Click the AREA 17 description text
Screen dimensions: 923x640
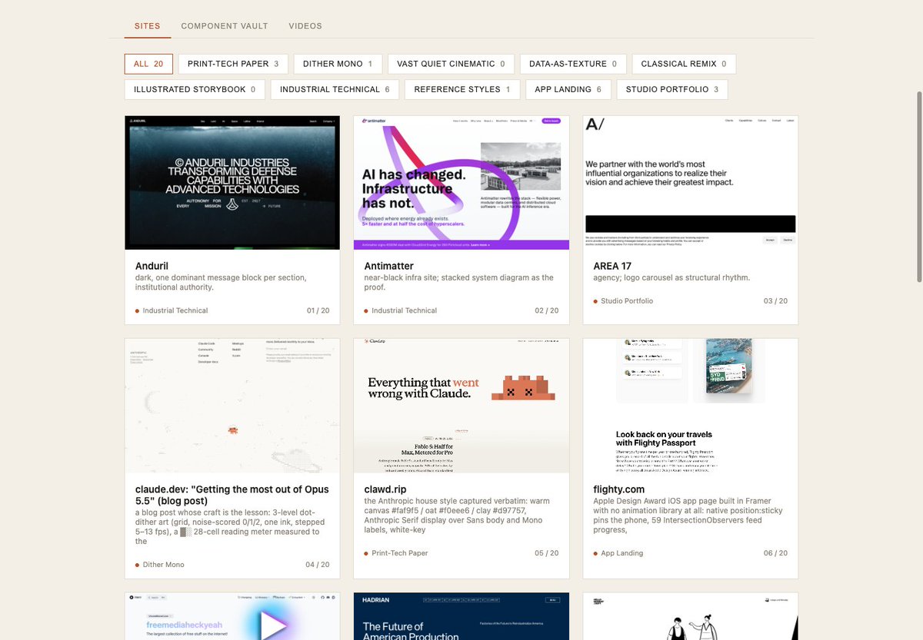click(671, 278)
